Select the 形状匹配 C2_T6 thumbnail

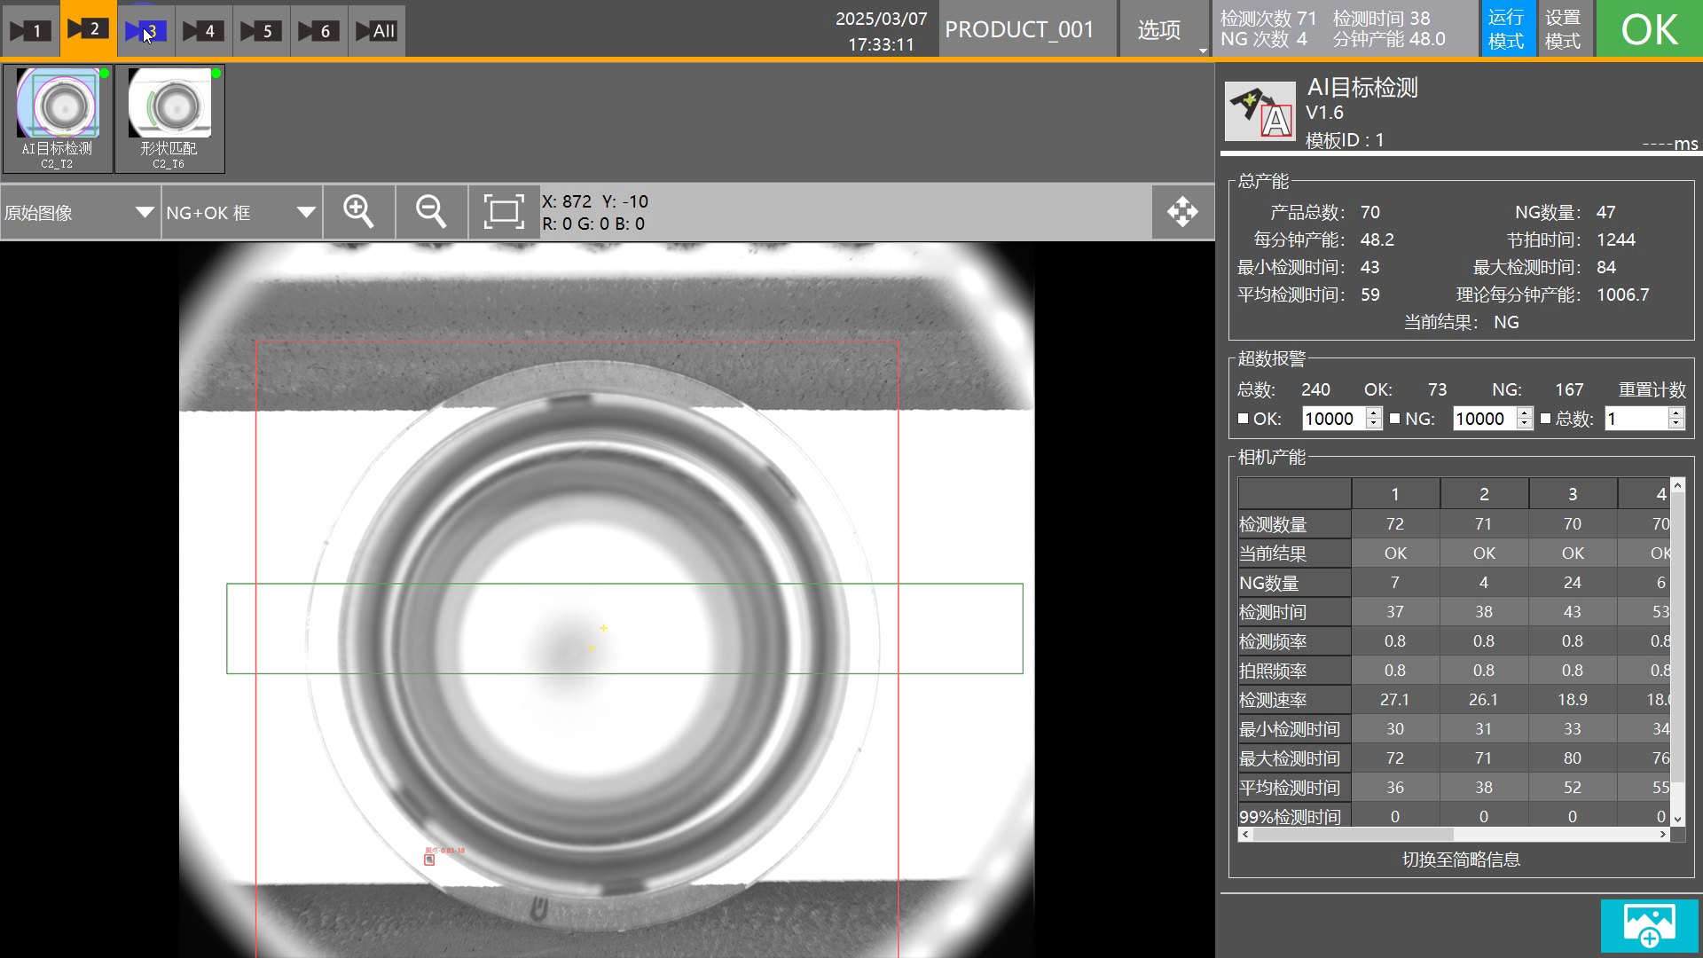point(169,118)
